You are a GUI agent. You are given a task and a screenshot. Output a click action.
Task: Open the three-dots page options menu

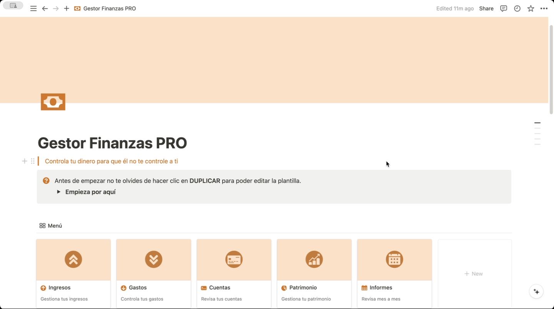pyautogui.click(x=544, y=8)
